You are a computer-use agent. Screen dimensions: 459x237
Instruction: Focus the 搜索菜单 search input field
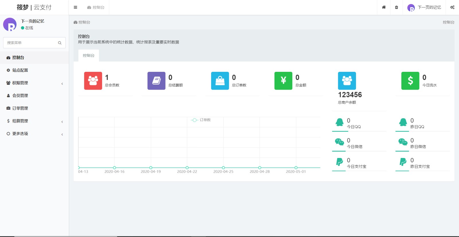pos(30,43)
